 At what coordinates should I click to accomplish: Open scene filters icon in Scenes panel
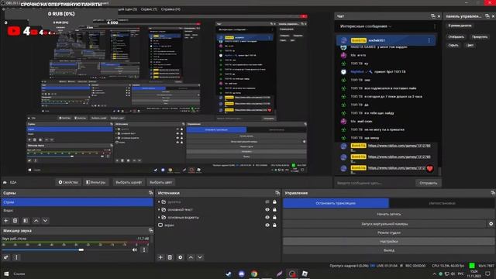(x=26, y=220)
